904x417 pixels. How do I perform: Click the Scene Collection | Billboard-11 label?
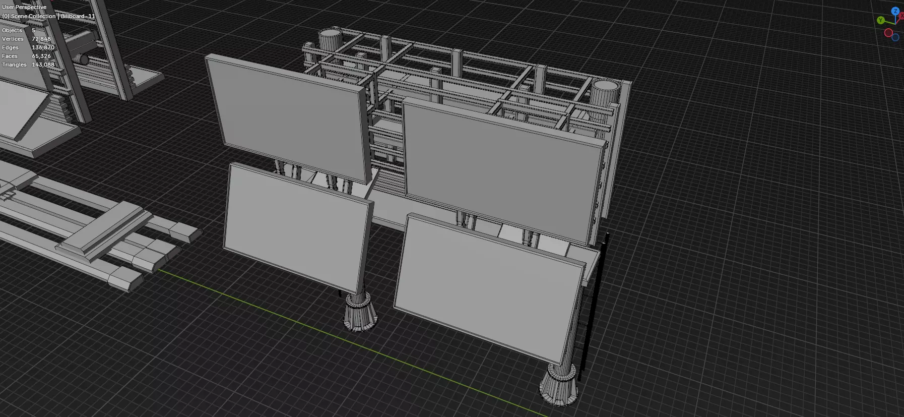tap(48, 16)
